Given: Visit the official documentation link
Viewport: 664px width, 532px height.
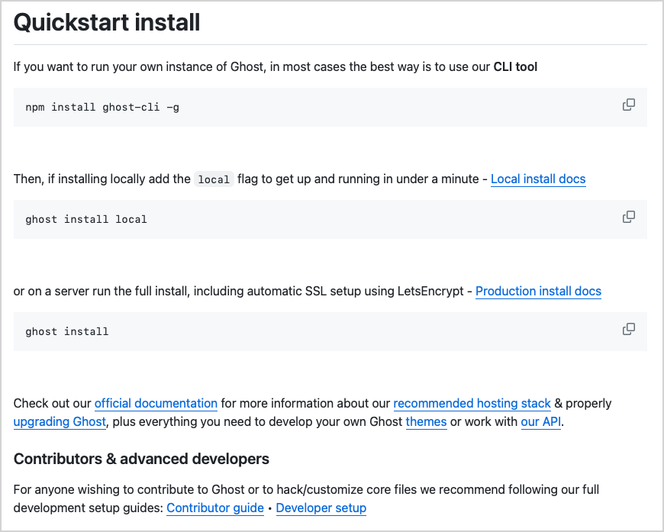Looking at the screenshot, I should (x=156, y=404).
